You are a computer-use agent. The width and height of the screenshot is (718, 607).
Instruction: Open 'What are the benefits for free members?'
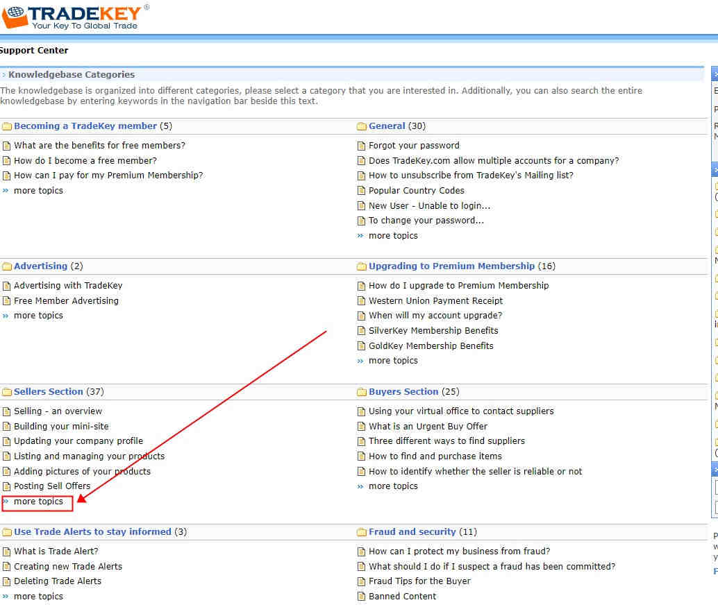[x=99, y=146]
